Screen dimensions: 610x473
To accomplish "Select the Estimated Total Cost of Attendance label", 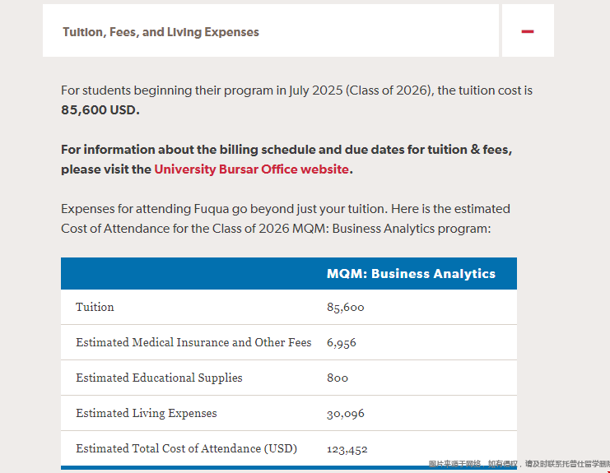I will 186,448.
